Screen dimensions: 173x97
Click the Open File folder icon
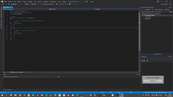12,4
